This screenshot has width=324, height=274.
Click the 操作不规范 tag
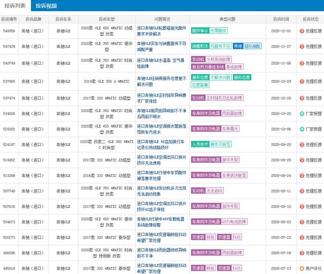[220, 144]
